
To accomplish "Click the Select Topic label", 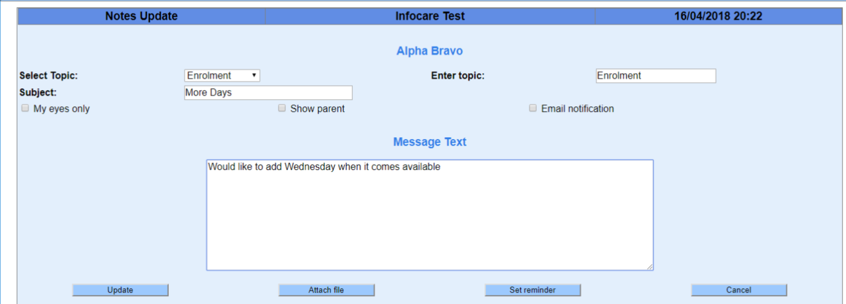I will 48,76.
